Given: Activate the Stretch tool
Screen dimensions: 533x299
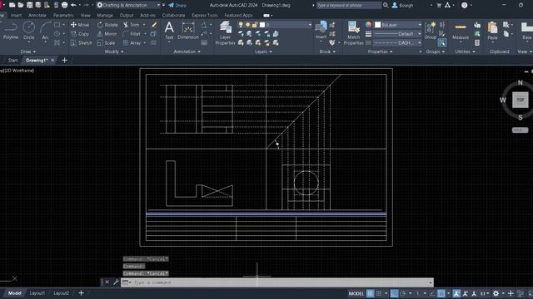Looking at the screenshot, I should [x=82, y=42].
